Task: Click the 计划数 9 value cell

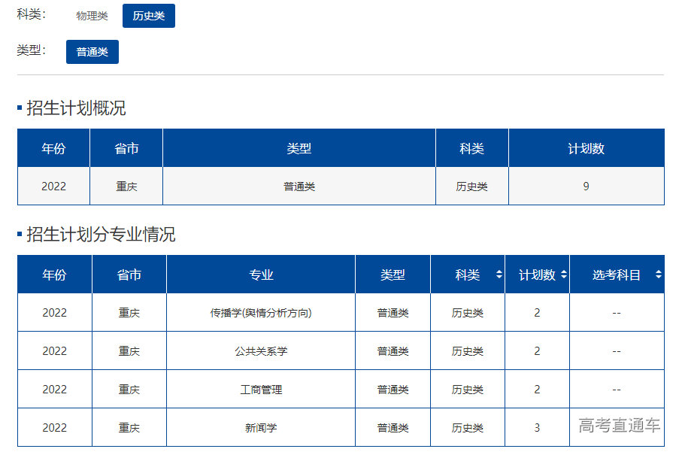Action: click(586, 186)
